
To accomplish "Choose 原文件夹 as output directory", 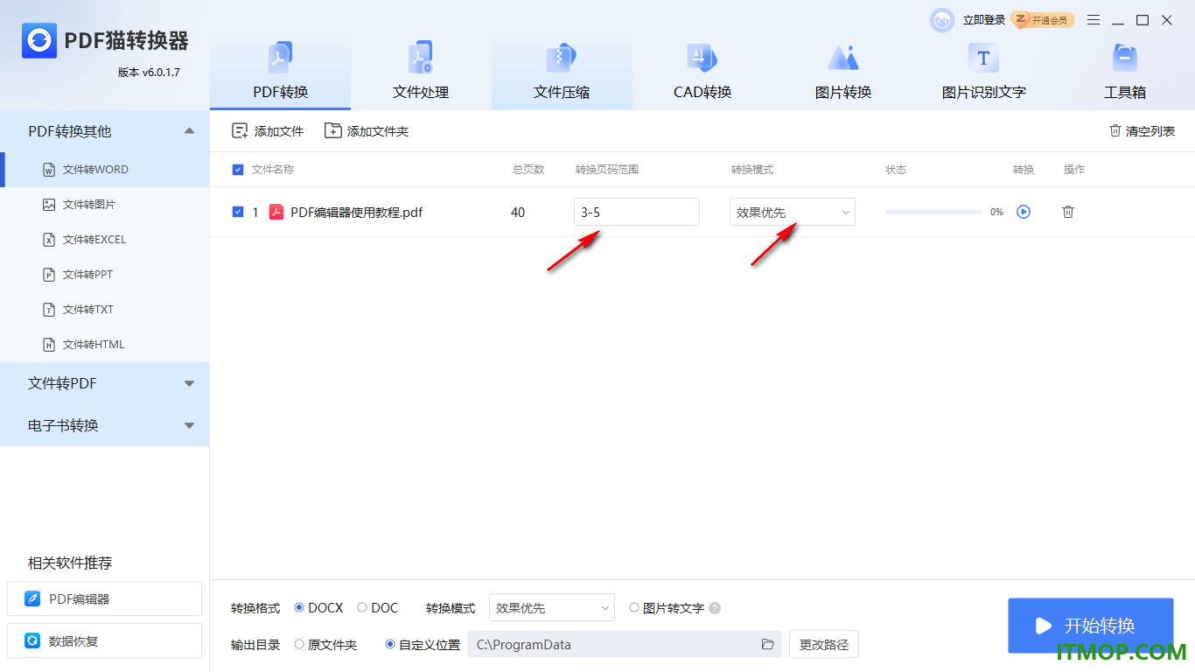I will (x=299, y=645).
